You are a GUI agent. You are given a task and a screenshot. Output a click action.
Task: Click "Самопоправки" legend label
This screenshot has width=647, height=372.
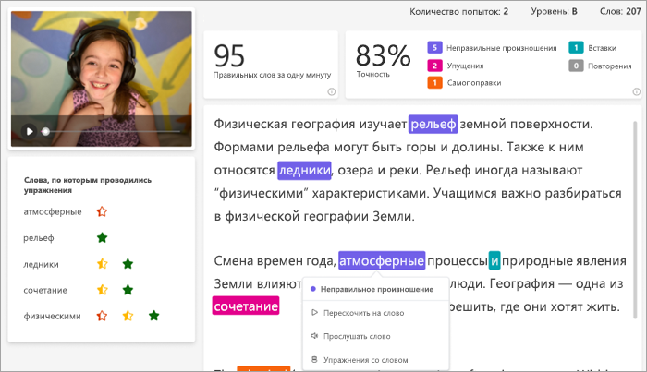pyautogui.click(x=474, y=83)
